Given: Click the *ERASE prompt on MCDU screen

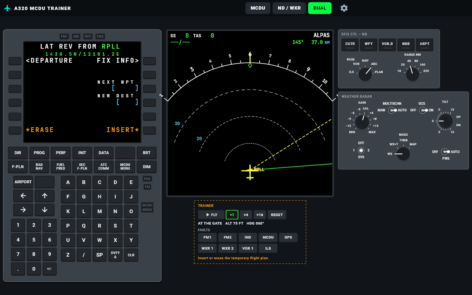Looking at the screenshot, I should 40,130.
